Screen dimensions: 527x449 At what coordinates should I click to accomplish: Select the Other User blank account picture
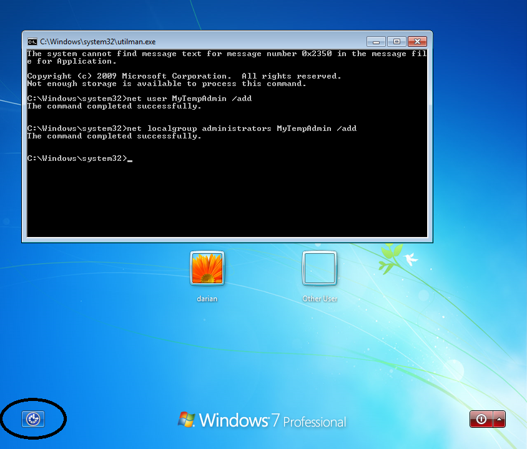click(x=320, y=268)
